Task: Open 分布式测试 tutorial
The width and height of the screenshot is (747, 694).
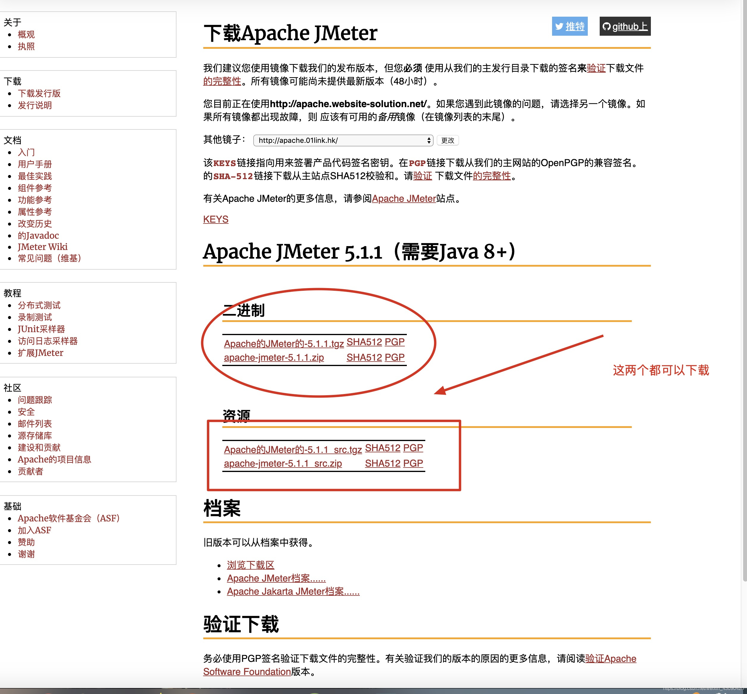Action: tap(39, 305)
